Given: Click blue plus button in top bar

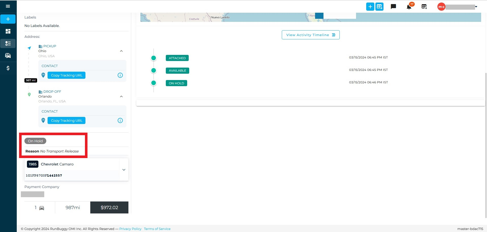Looking at the screenshot, I should [x=370, y=7].
